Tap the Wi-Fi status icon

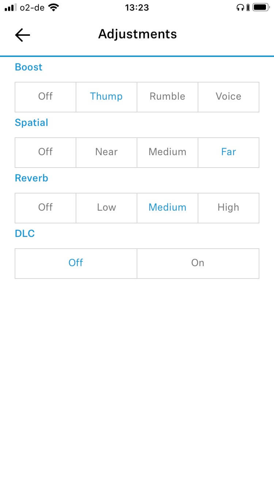[x=54, y=7]
